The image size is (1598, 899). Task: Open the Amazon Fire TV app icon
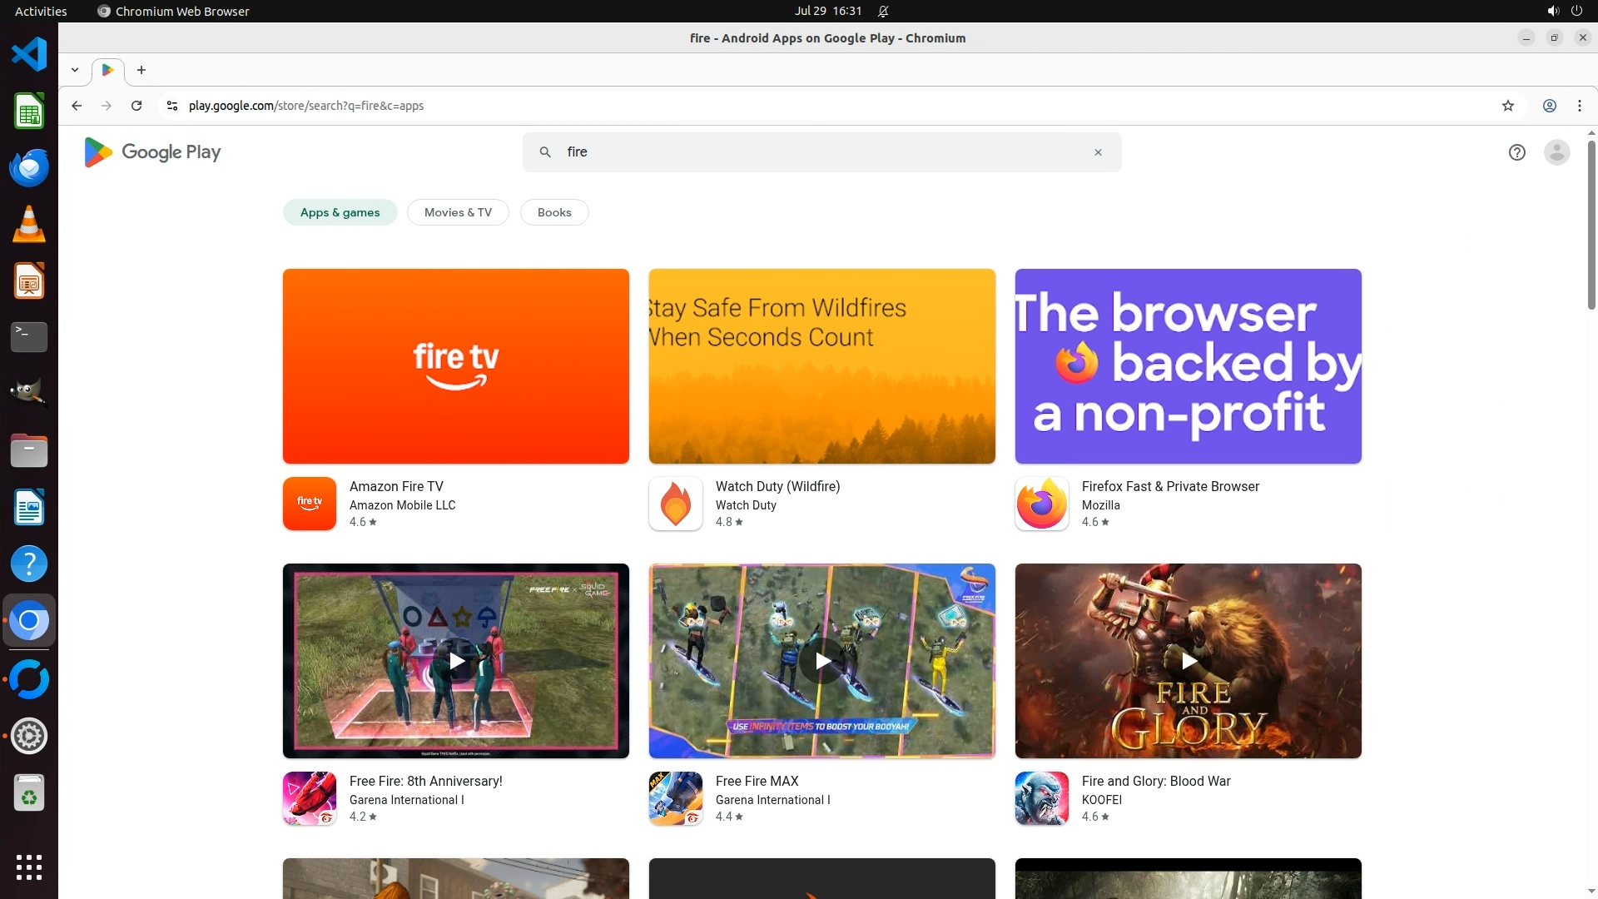309,504
